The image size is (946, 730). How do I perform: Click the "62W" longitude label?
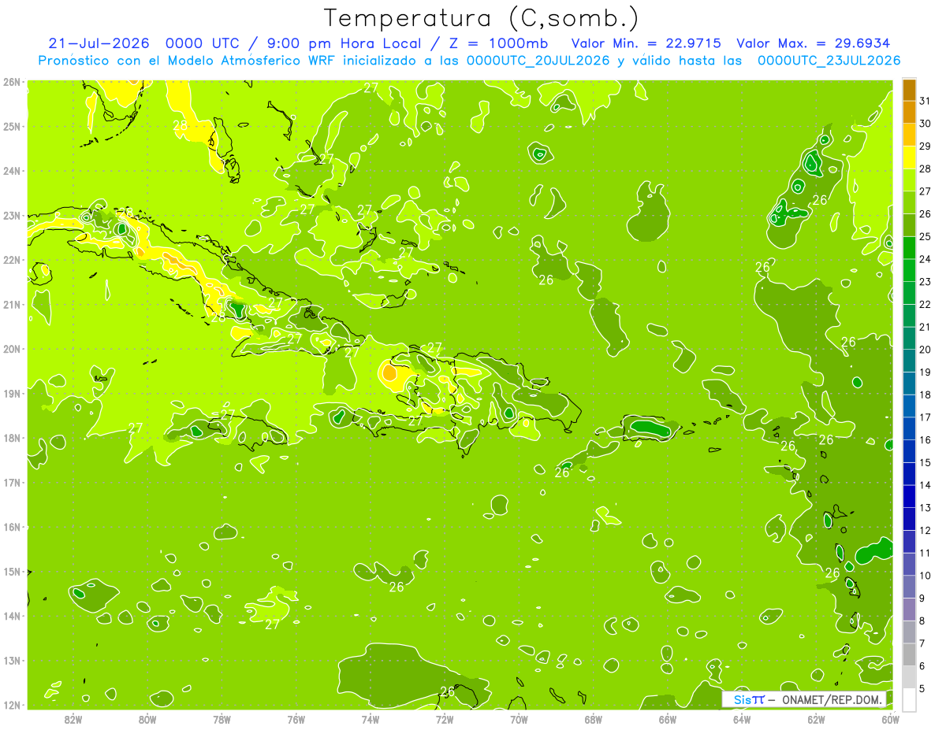pos(816,719)
